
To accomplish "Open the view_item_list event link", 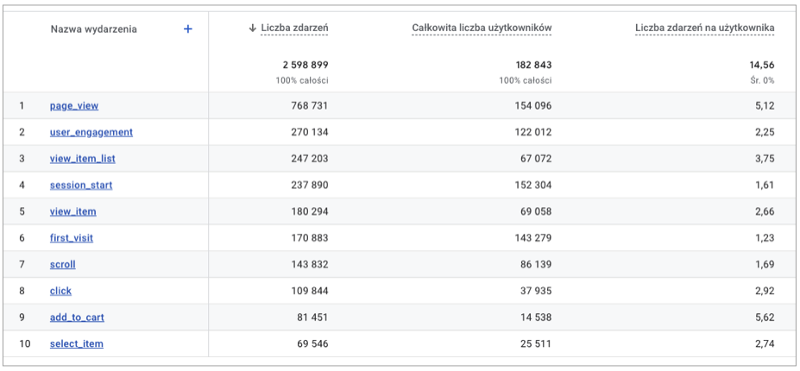I will 83,159.
